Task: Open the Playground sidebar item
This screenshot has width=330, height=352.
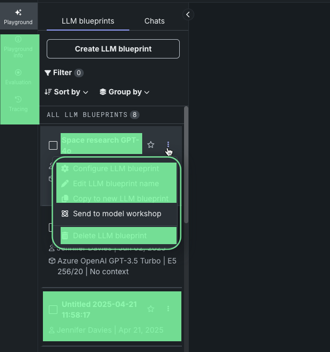Action: coord(18,17)
